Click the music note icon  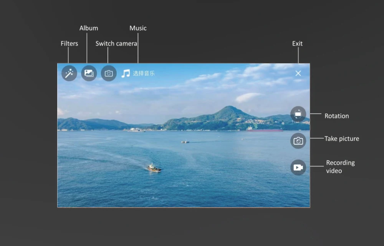[126, 73]
